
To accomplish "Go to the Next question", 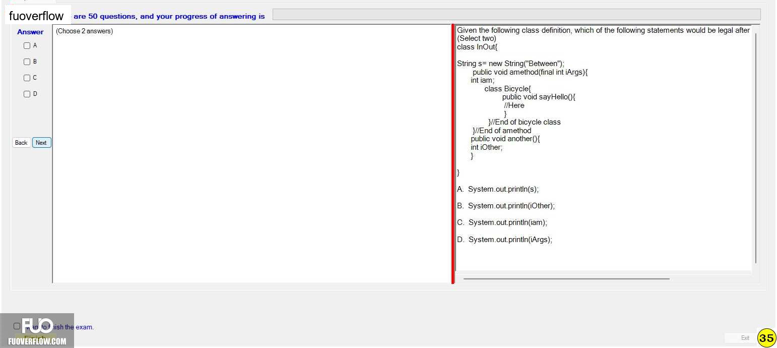I will click(x=41, y=143).
